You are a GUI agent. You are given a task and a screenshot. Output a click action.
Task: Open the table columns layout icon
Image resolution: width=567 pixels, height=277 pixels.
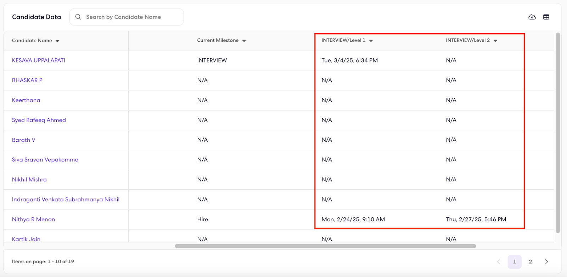pyautogui.click(x=546, y=17)
